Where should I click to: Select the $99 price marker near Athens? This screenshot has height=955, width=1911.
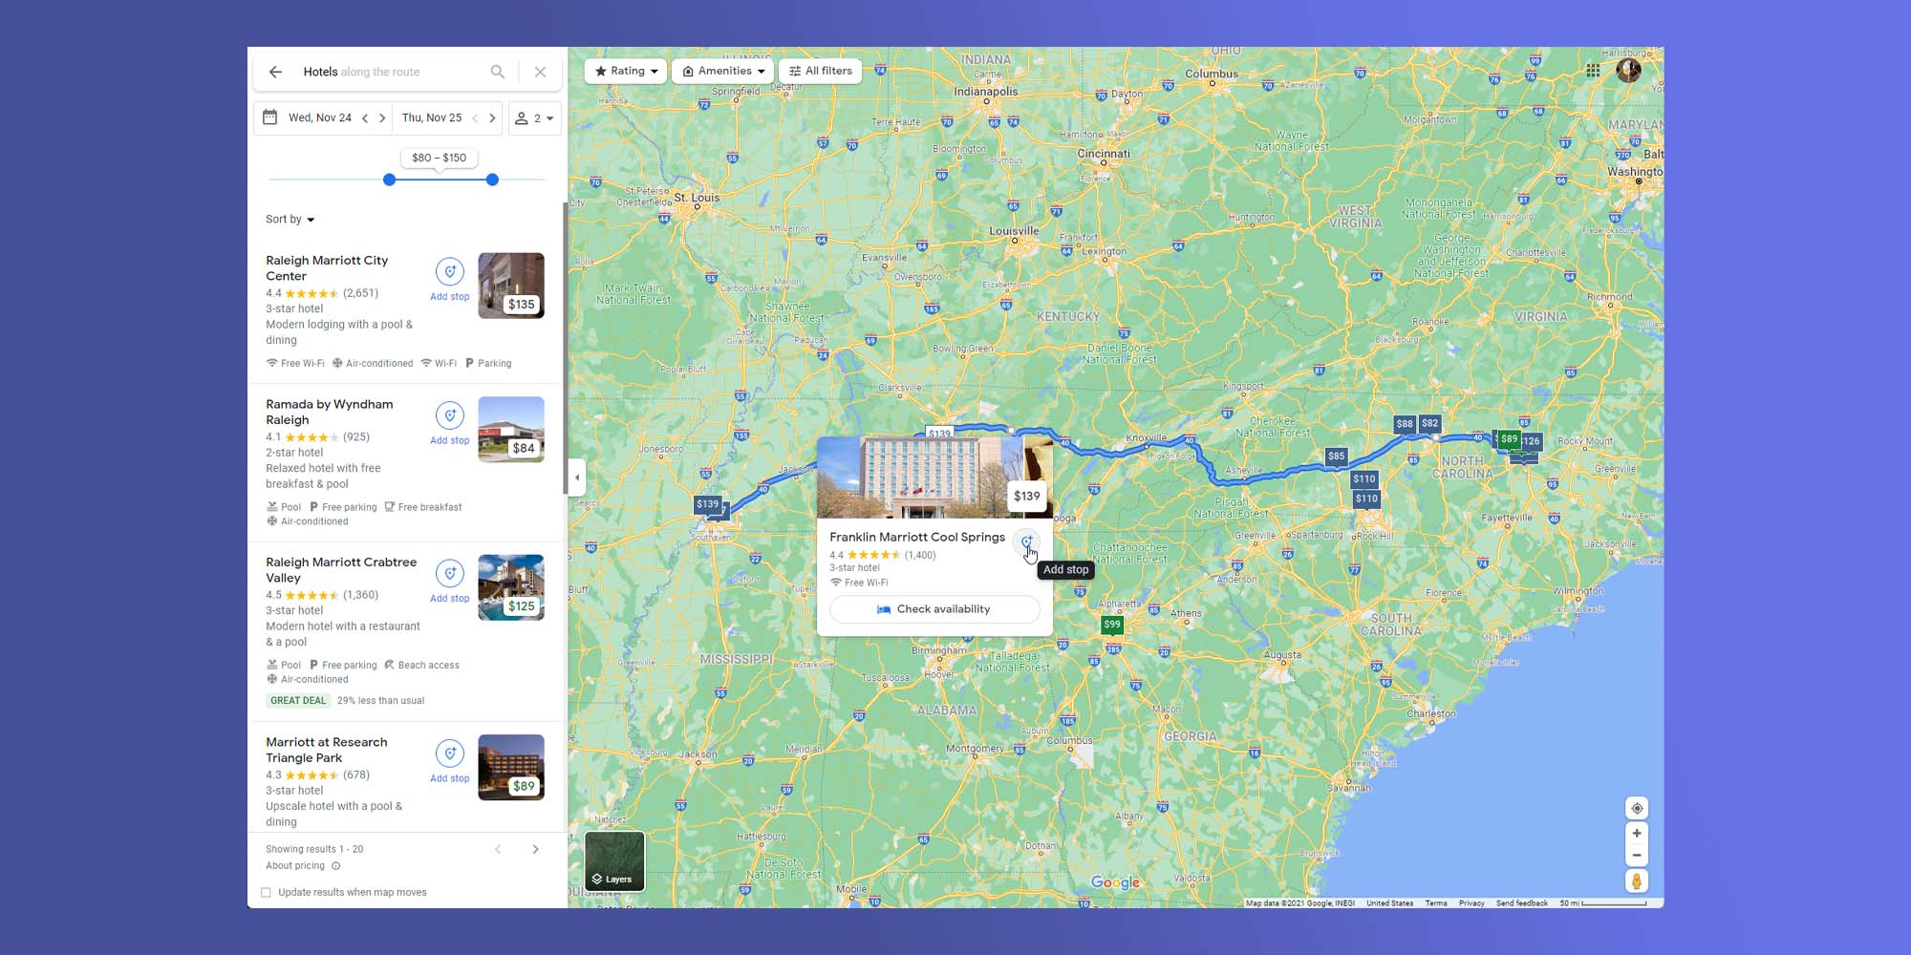(1111, 624)
